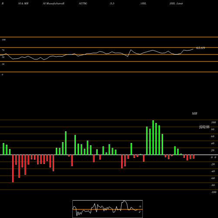This screenshot has width=218, height=218.
Task: Click the MR axis label -100
Action: [x=214, y=192]
